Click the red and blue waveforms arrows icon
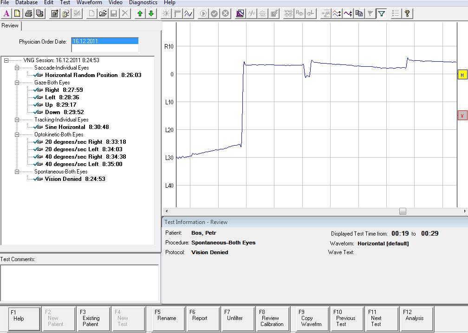Screen dimensions: 468x333 [337, 13]
